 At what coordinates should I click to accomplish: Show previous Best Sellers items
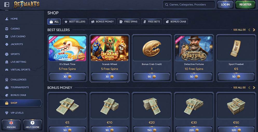click(249, 30)
